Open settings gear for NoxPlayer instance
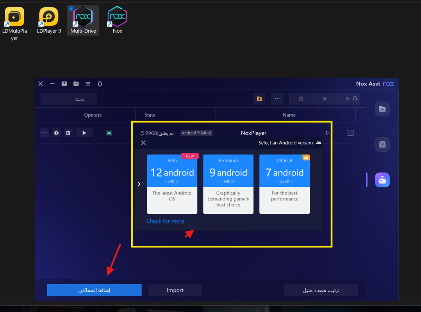This screenshot has width=421, height=312. (56, 133)
